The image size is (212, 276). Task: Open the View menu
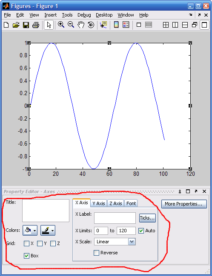[34, 15]
